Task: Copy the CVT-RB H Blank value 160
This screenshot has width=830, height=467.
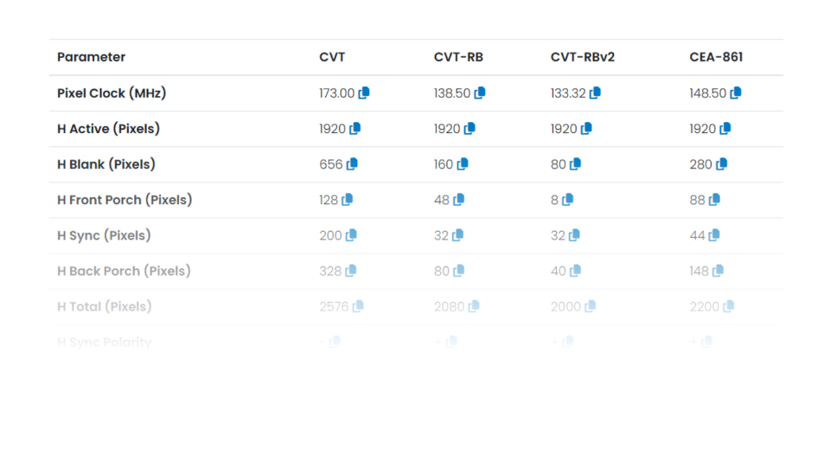Action: (462, 163)
